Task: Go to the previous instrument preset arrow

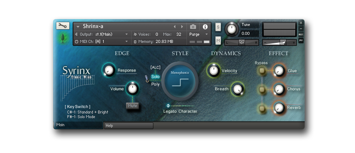Action: coord(174,27)
